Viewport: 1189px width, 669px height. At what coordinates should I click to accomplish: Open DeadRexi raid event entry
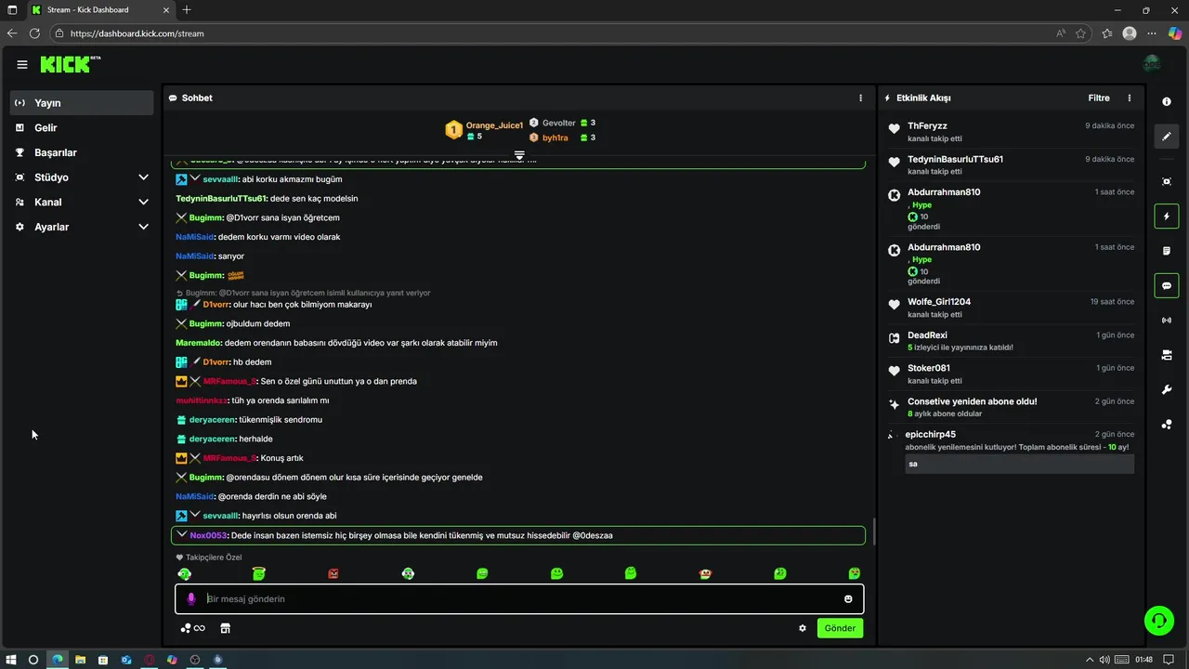click(1012, 341)
